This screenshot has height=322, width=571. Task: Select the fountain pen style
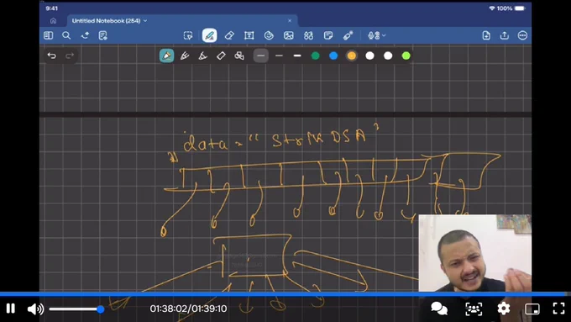(x=166, y=55)
